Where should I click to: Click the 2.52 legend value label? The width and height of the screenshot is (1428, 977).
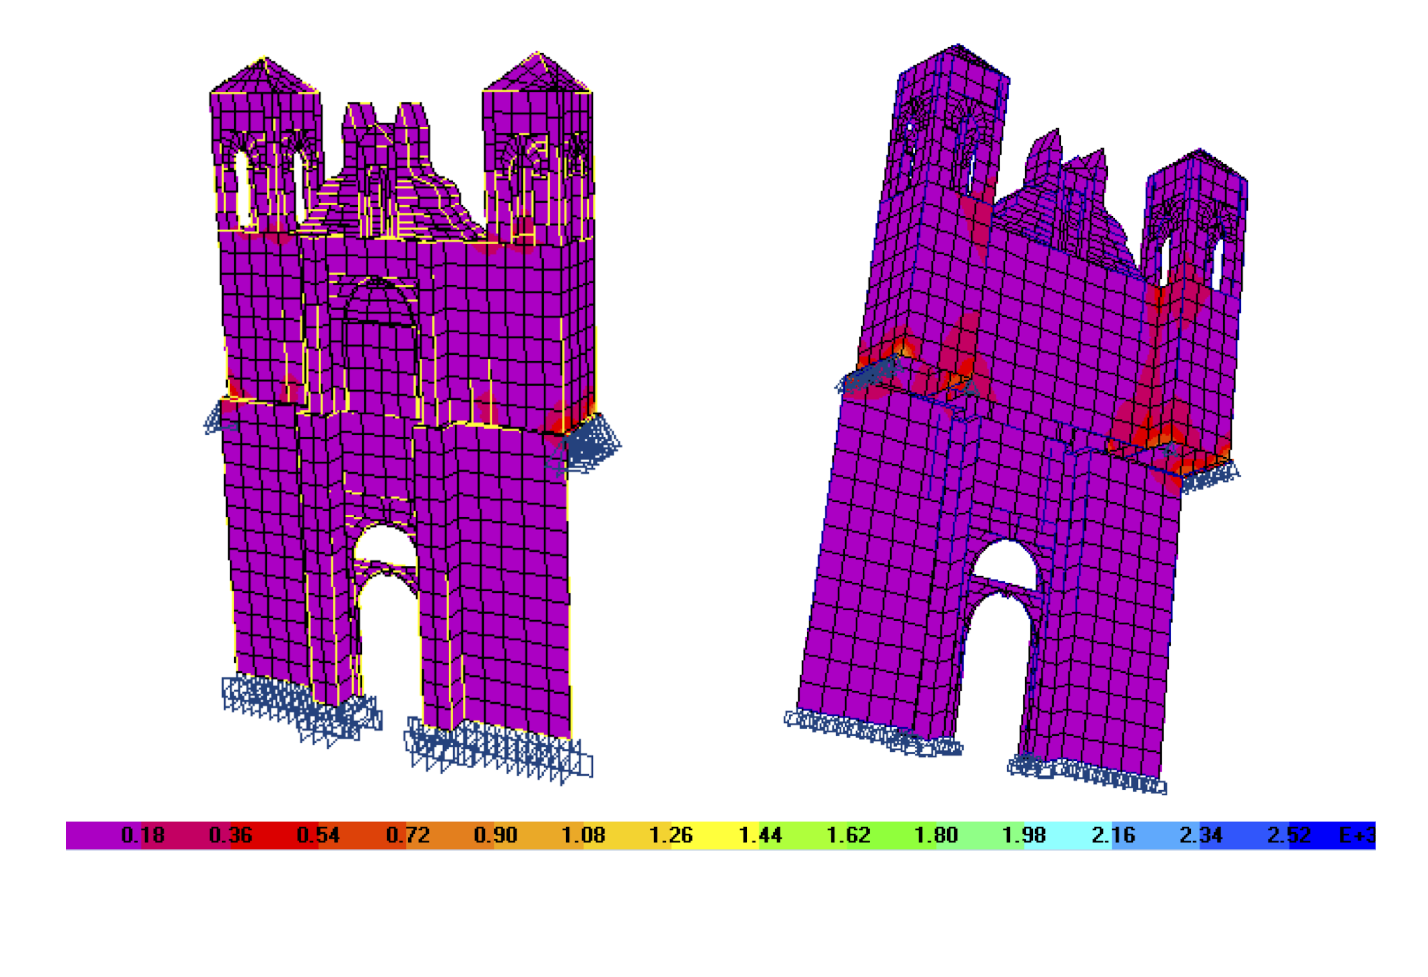point(1288,835)
